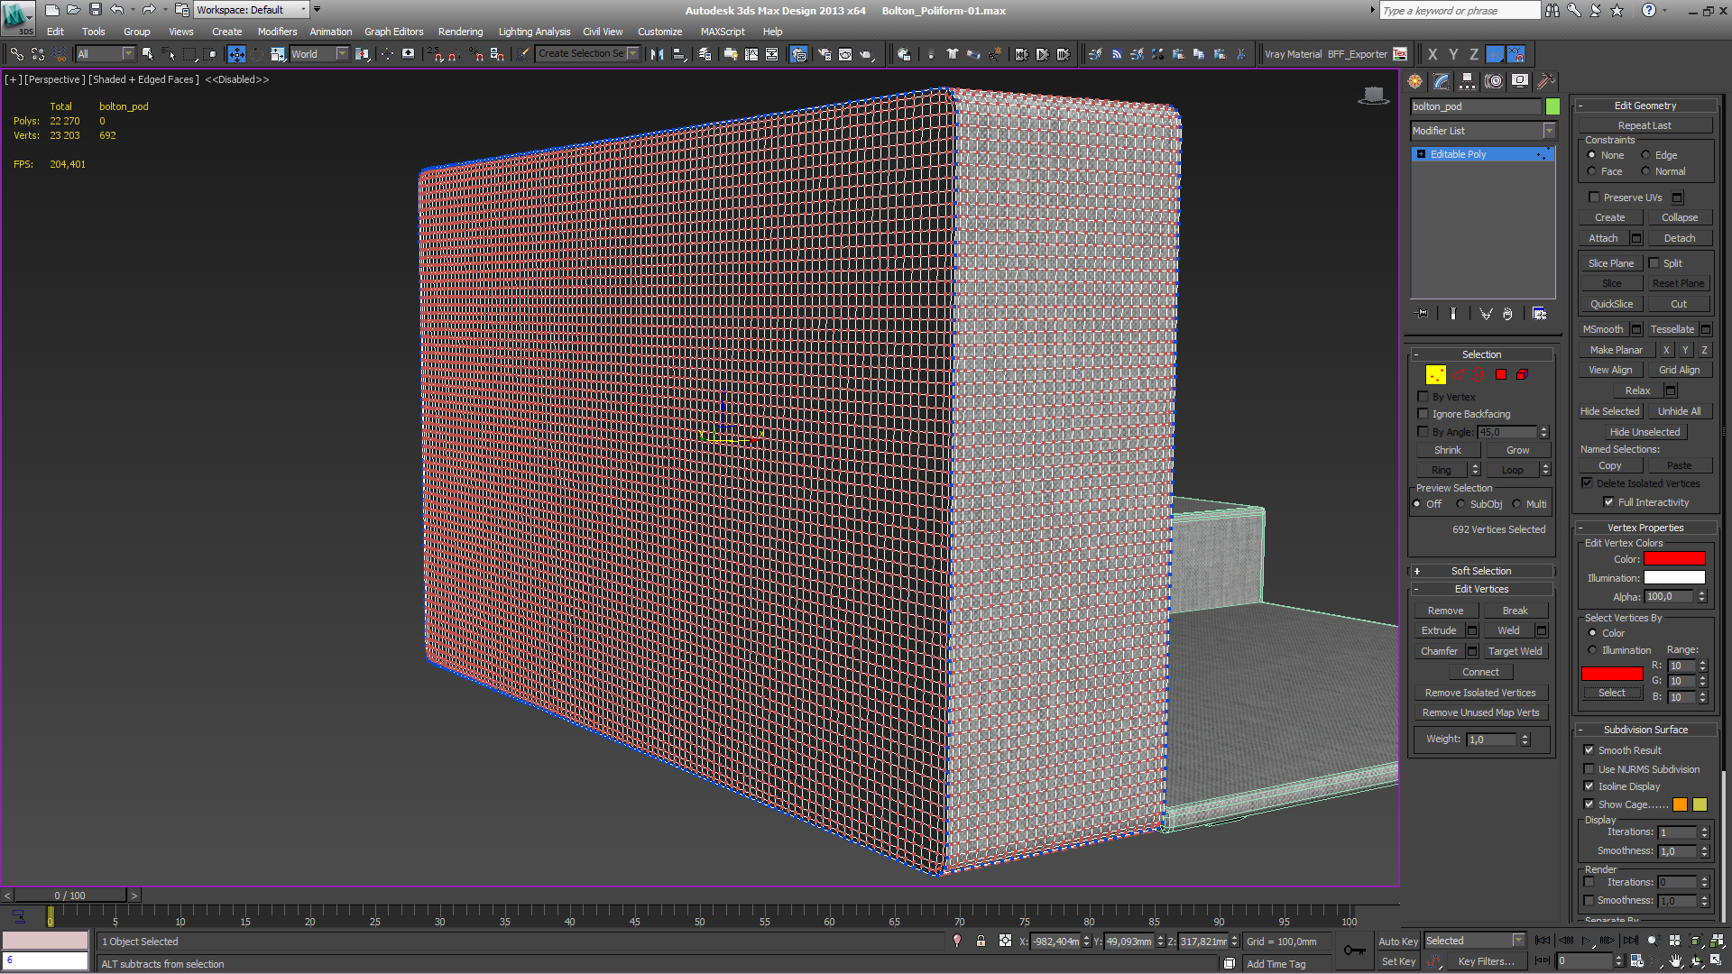The width and height of the screenshot is (1732, 974).
Task: Select the Vertex sub-object mode icon
Action: point(1436,374)
